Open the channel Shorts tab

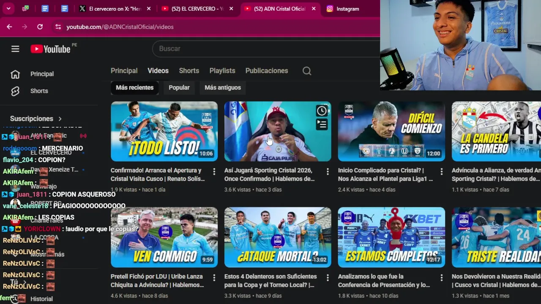tap(189, 71)
